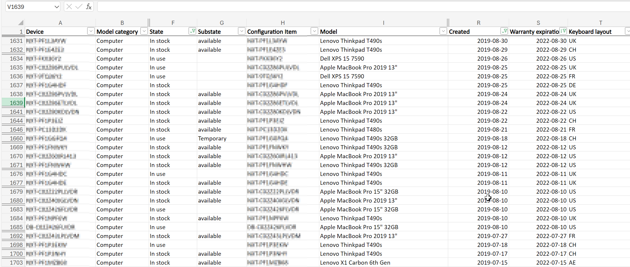Open the Warranty expiration sorted filter icon
Image resolution: width=630 pixels, height=267 pixels.
click(x=563, y=31)
